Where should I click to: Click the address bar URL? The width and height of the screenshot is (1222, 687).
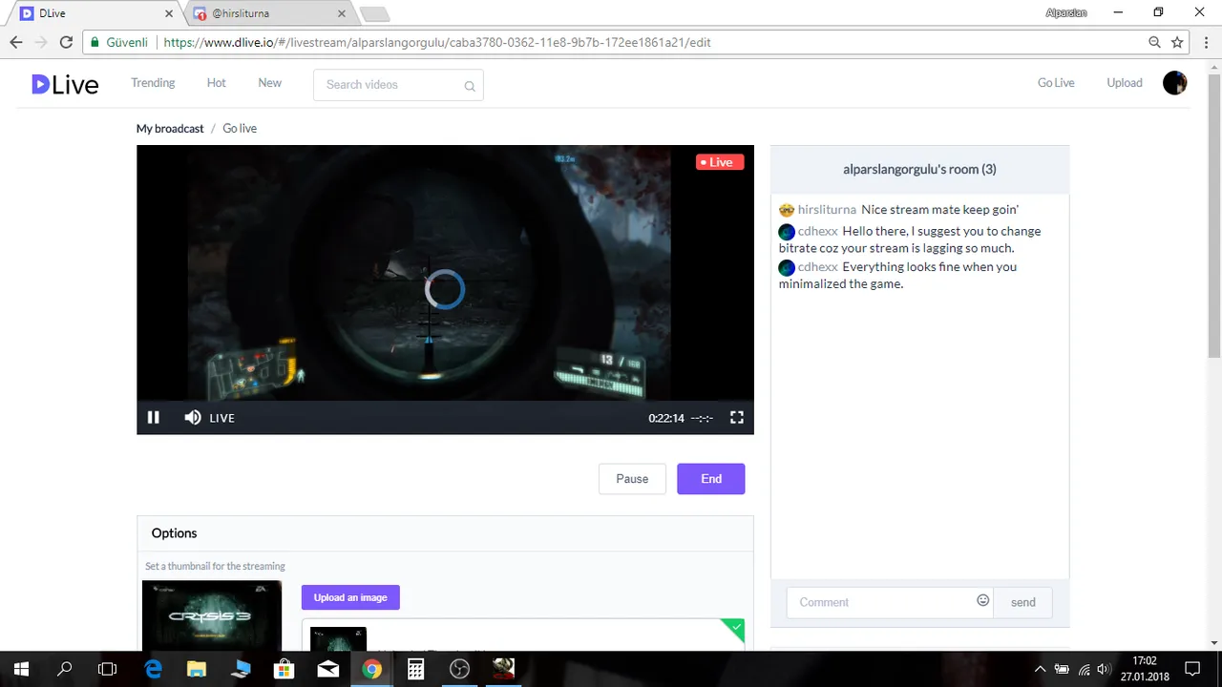pyautogui.click(x=437, y=42)
